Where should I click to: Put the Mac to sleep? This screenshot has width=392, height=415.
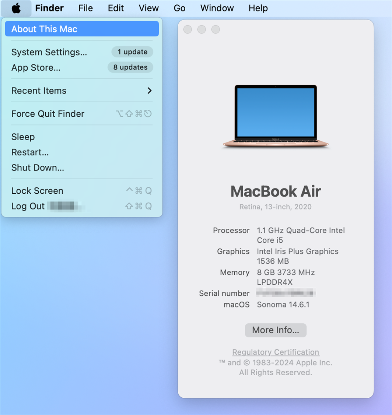[23, 137]
